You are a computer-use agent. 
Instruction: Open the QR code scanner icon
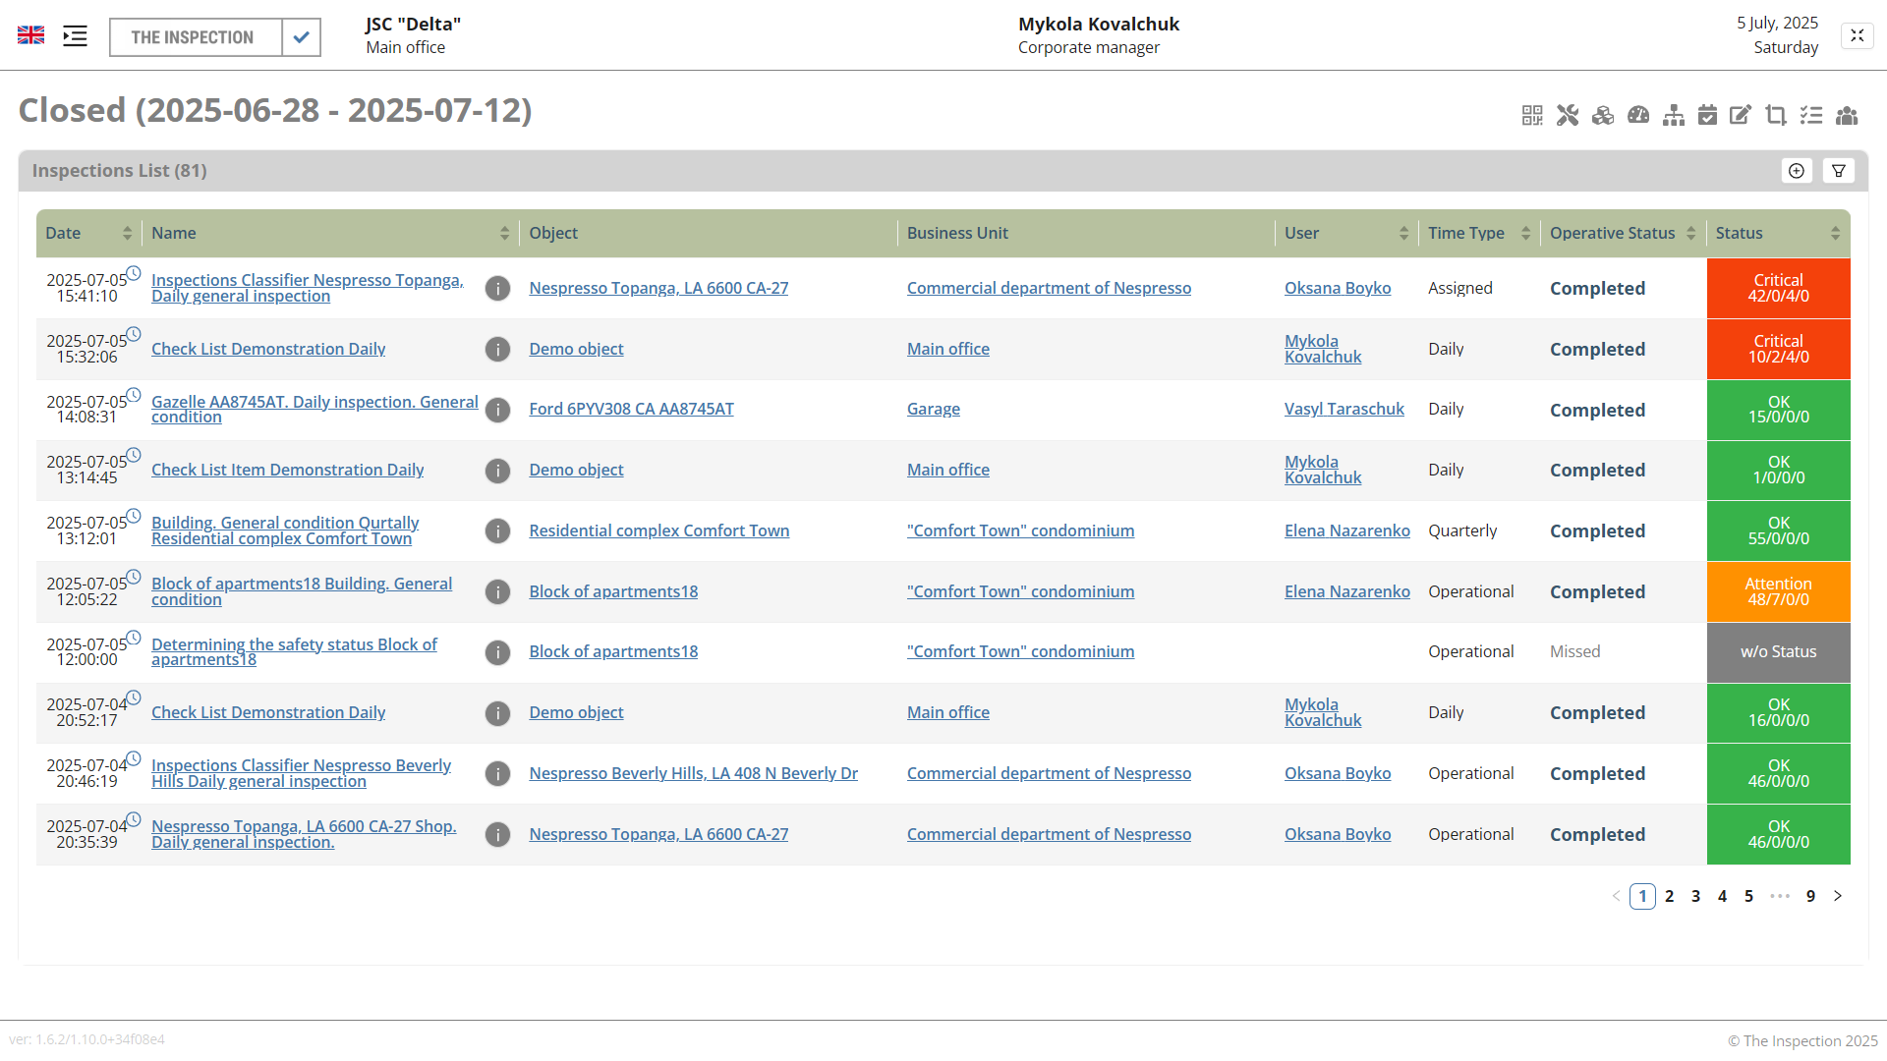(1532, 116)
